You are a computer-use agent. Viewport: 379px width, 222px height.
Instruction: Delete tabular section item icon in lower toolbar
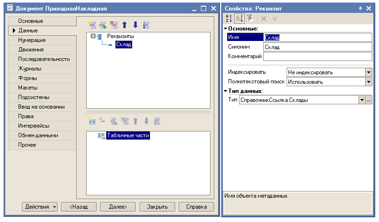[125, 121]
